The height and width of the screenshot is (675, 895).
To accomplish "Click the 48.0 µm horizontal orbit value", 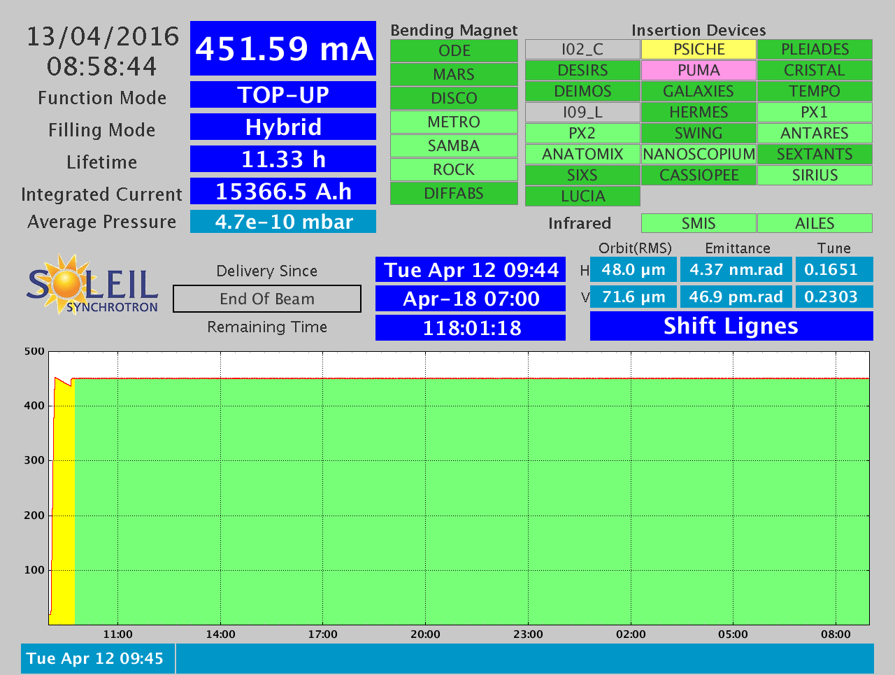I will click(633, 269).
